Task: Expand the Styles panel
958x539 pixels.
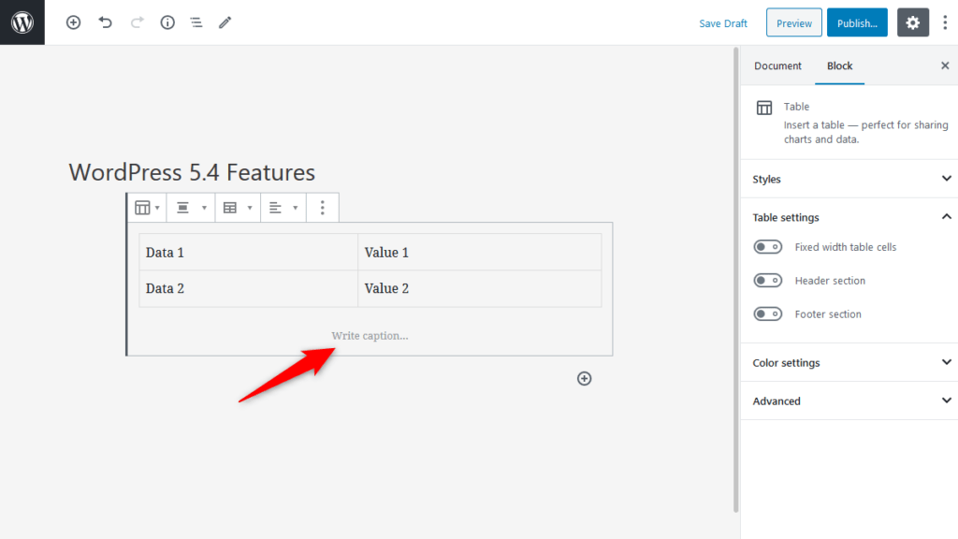Action: pos(849,179)
